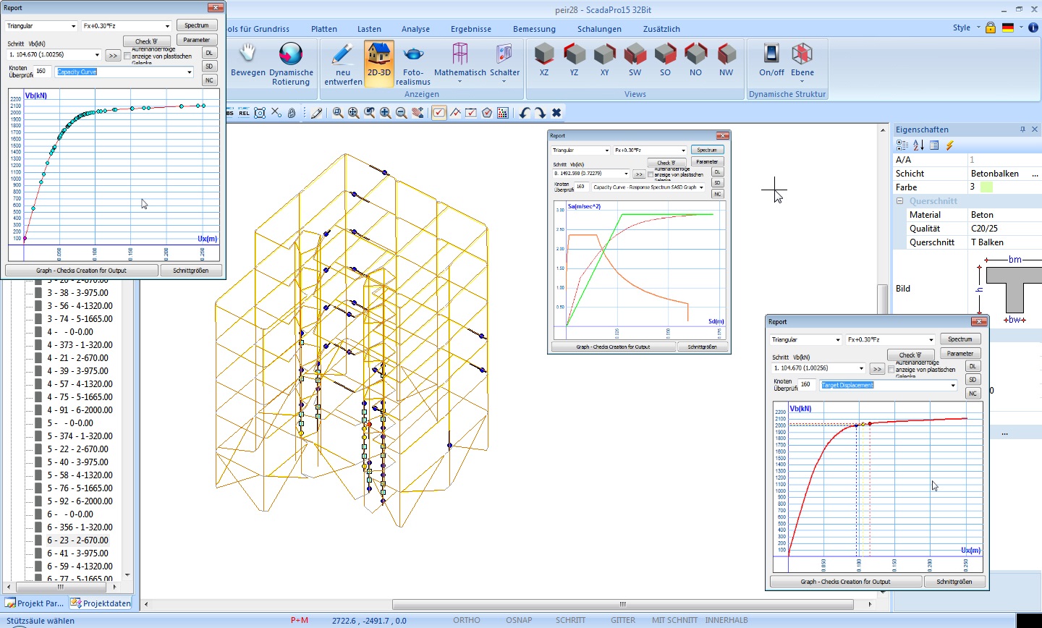This screenshot has height=628, width=1042.
Task: Toggle the highlighted checkmark toolbar button
Action: [x=439, y=113]
